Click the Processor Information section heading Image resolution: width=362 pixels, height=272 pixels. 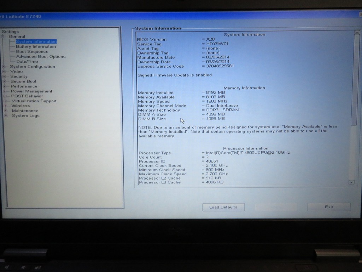click(246, 148)
